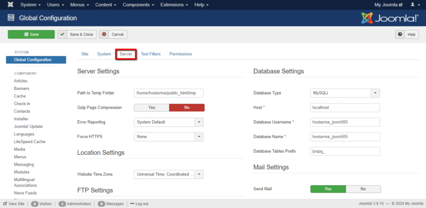Open Check-in component settings

[22, 104]
